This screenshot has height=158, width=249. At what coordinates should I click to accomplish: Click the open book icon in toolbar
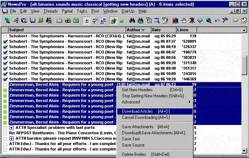click(x=33, y=20)
